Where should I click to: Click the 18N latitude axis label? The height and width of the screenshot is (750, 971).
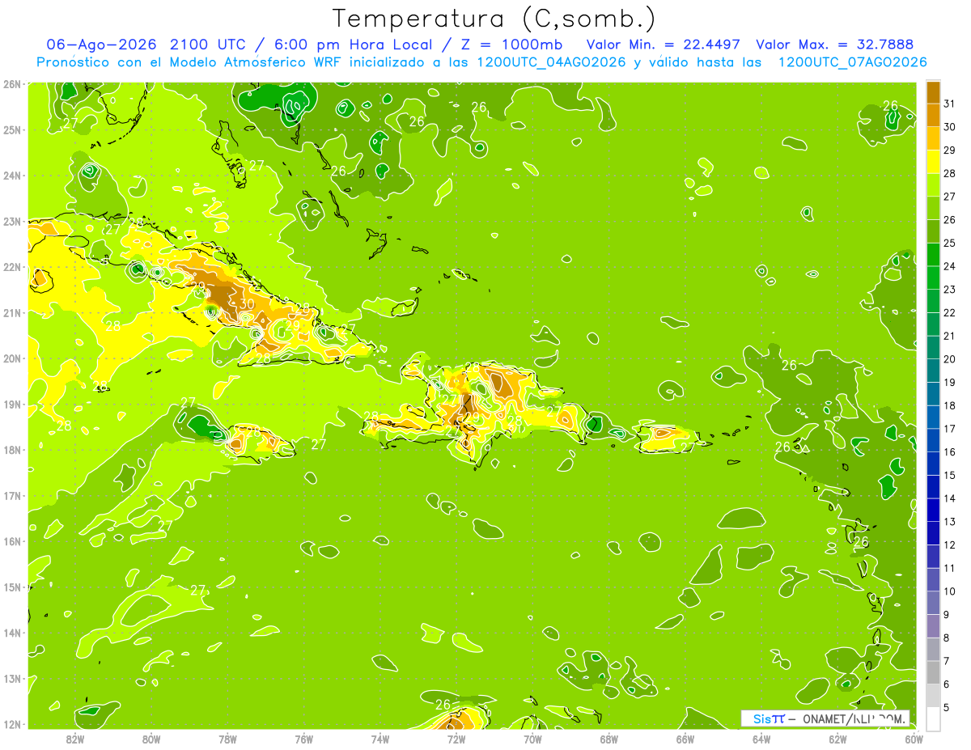(11, 450)
